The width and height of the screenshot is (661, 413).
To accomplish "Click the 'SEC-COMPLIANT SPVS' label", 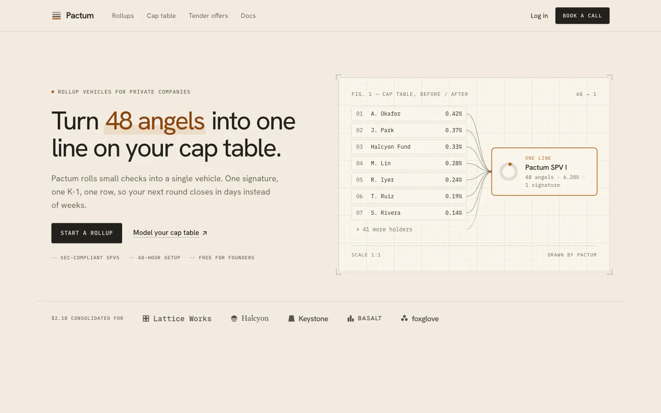I will coord(90,258).
